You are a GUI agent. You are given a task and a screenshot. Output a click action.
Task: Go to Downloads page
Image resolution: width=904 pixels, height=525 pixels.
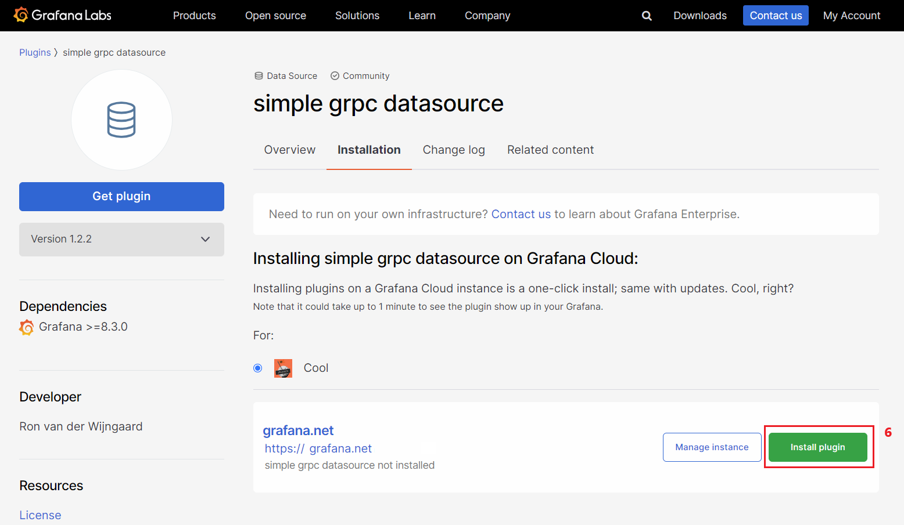click(x=700, y=16)
